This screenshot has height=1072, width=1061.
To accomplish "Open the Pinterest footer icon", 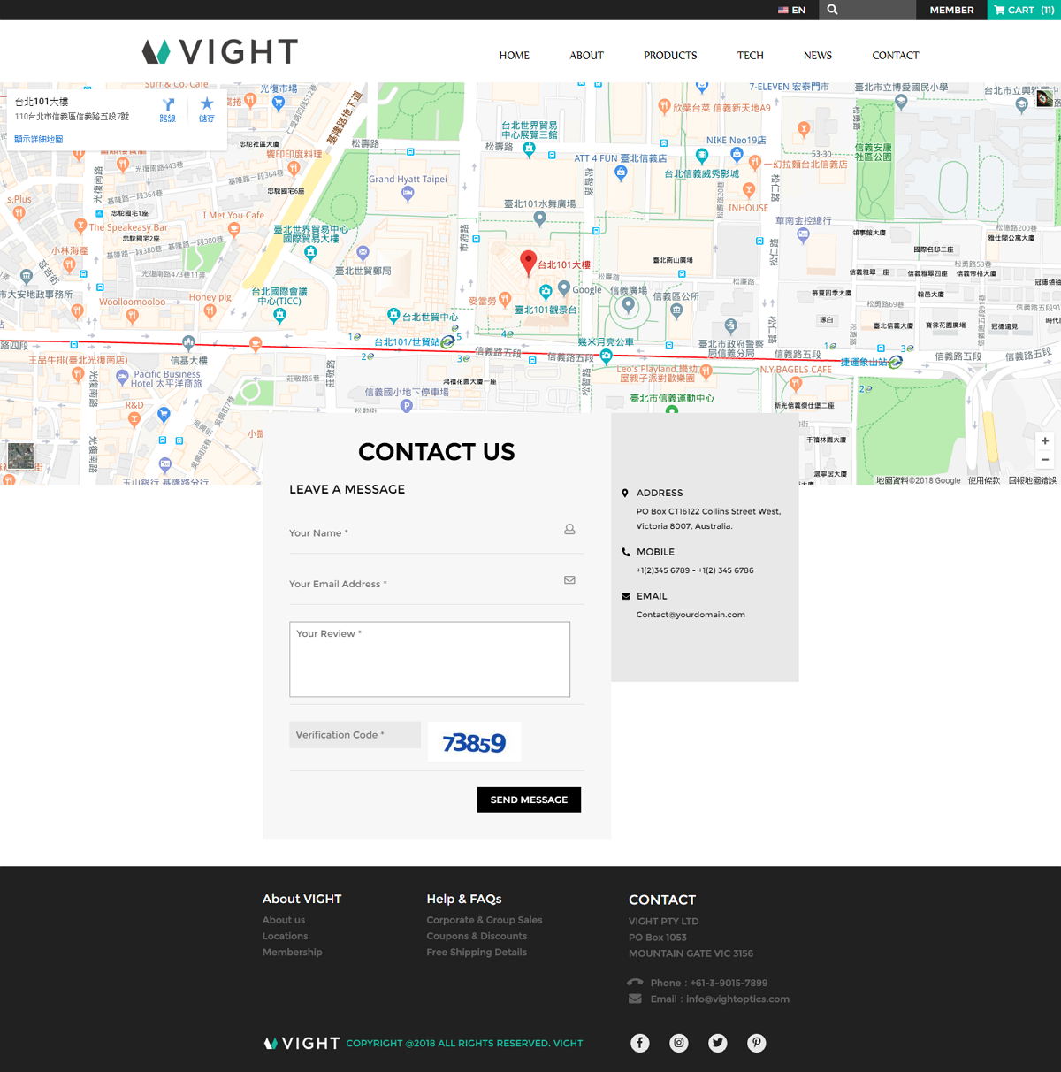I will [x=757, y=1043].
